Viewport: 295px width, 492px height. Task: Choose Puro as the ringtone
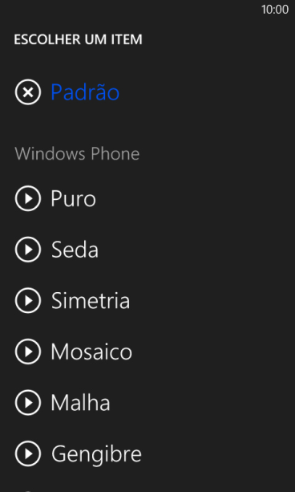tap(74, 198)
